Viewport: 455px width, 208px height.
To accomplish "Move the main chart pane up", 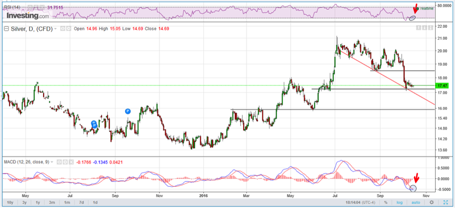I will (418, 28).
